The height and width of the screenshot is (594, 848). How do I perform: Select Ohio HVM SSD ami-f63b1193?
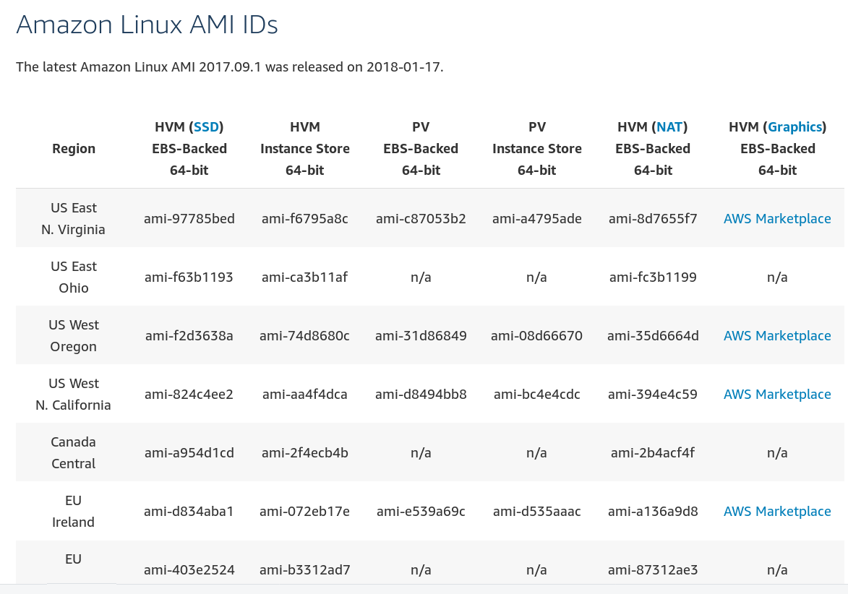189,277
